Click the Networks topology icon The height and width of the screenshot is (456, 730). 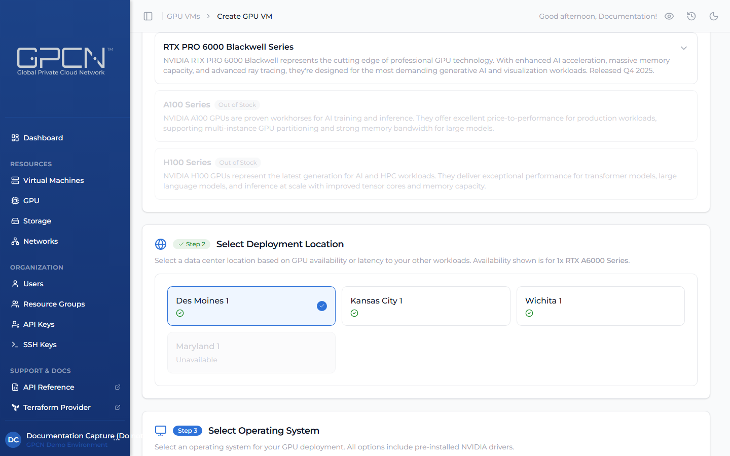click(15, 241)
